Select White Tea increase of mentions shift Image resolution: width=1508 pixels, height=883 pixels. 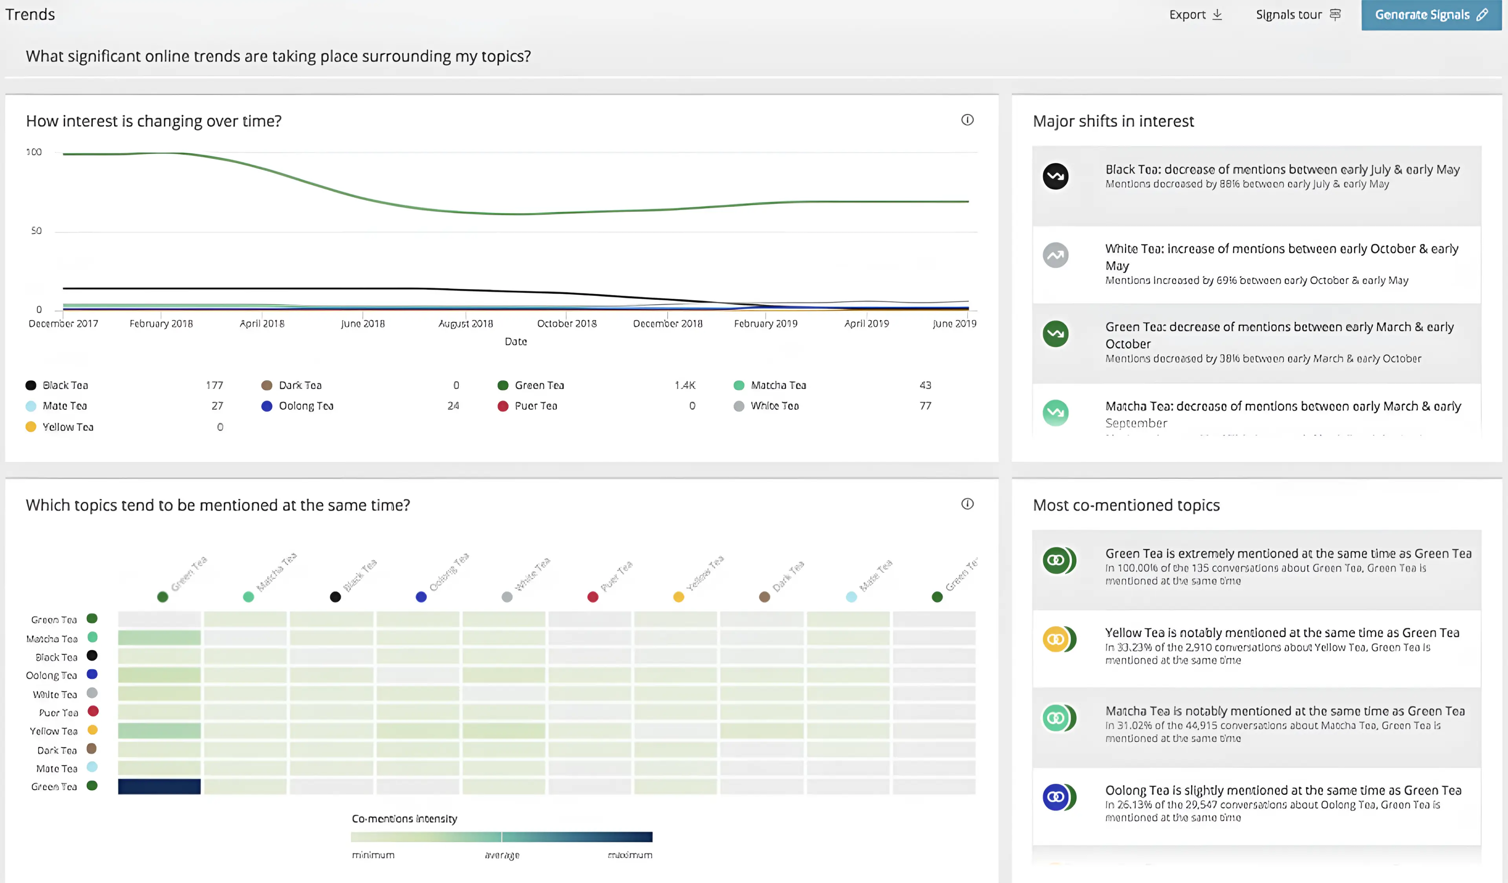(x=1257, y=265)
